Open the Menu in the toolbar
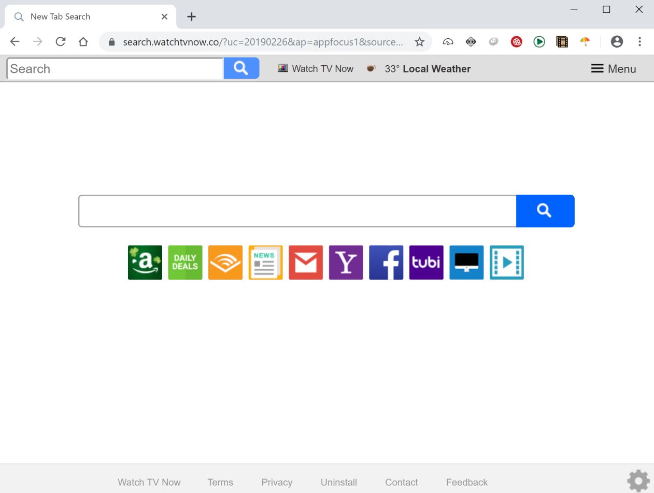The image size is (654, 493). (x=613, y=68)
